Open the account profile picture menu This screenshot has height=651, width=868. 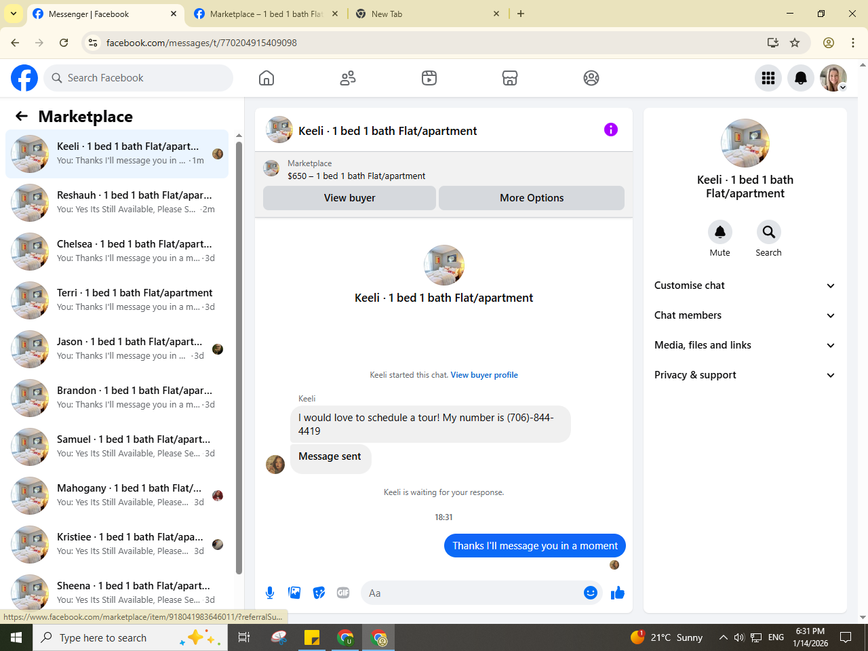(833, 78)
